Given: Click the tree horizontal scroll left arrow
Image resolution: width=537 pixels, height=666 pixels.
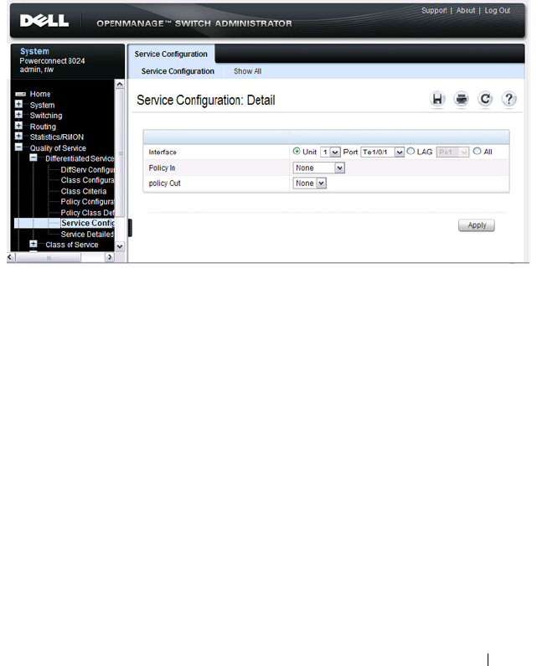Looking at the screenshot, I should [11, 257].
